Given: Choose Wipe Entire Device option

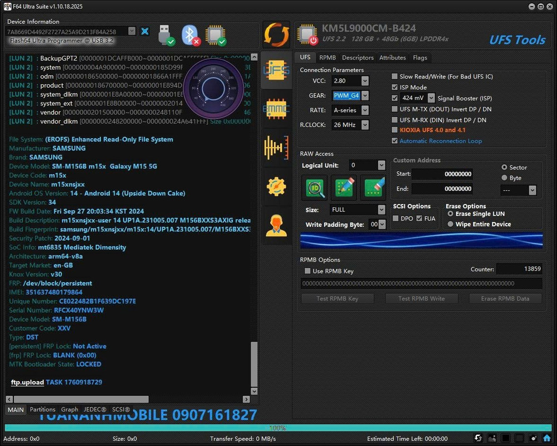Looking at the screenshot, I should 451,224.
